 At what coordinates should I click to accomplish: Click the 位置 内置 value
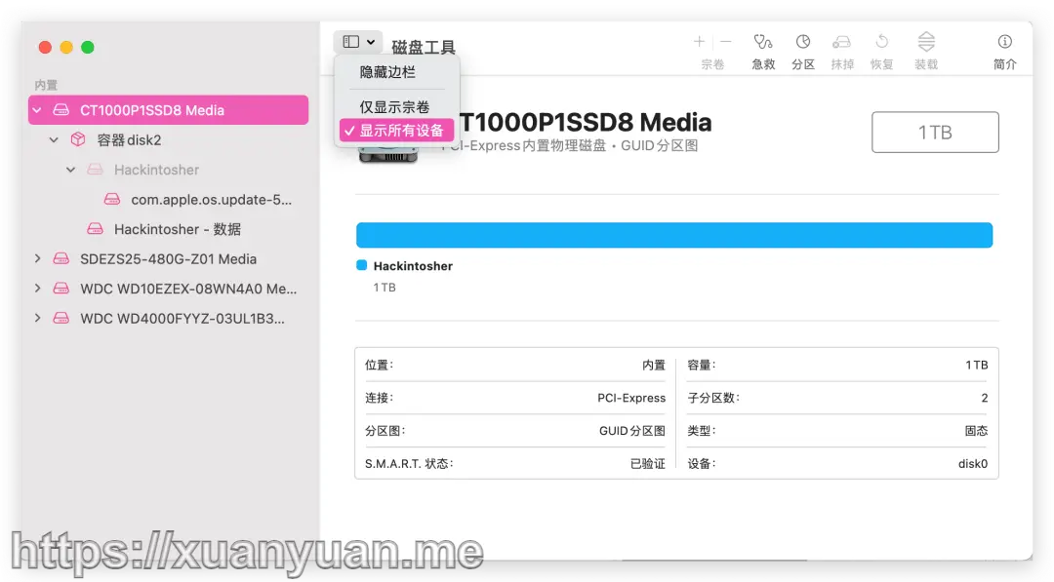point(653,365)
